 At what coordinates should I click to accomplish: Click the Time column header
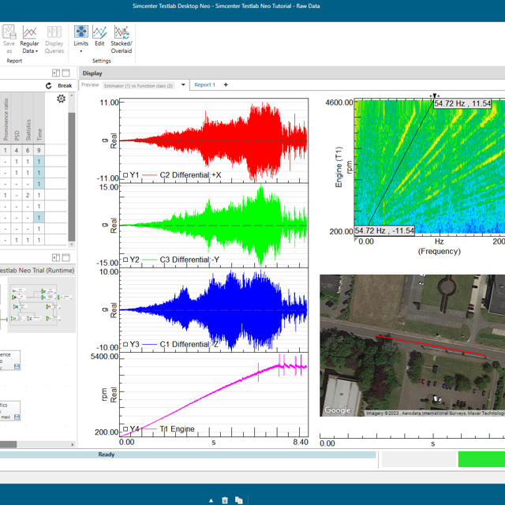coord(39,119)
